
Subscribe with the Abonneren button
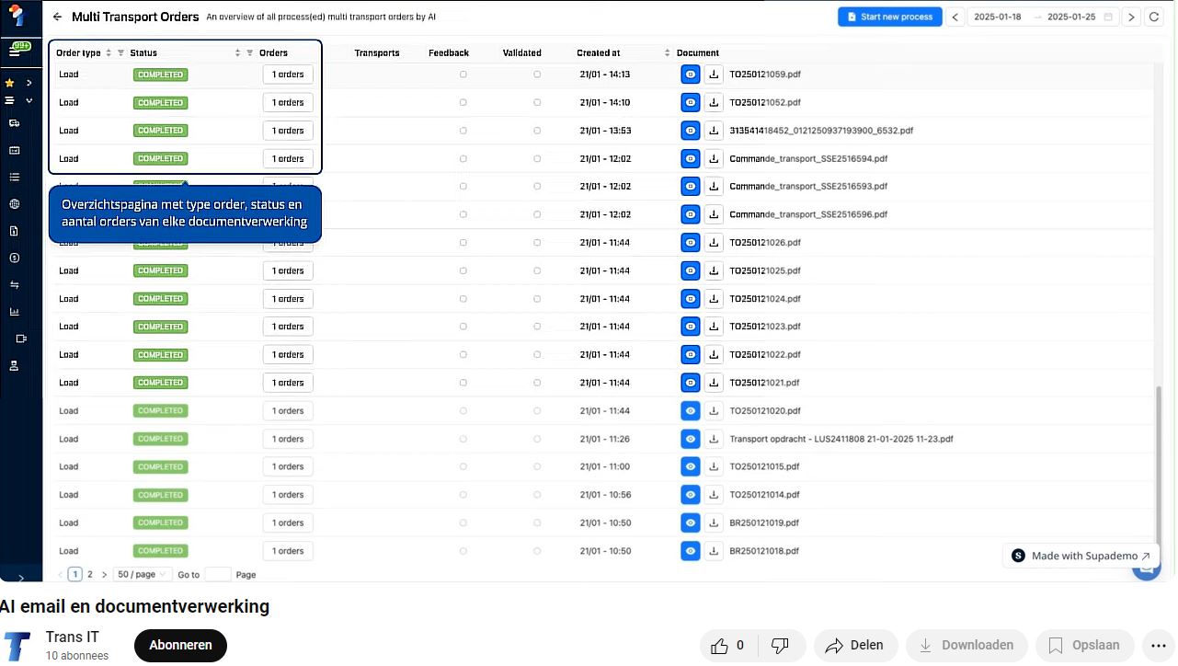point(180,646)
